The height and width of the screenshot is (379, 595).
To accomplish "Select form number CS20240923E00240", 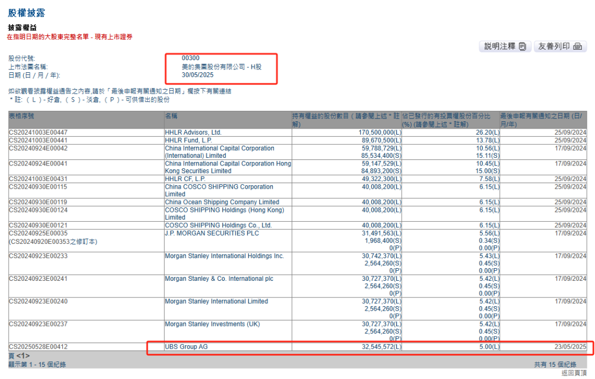I will pos(38,301).
